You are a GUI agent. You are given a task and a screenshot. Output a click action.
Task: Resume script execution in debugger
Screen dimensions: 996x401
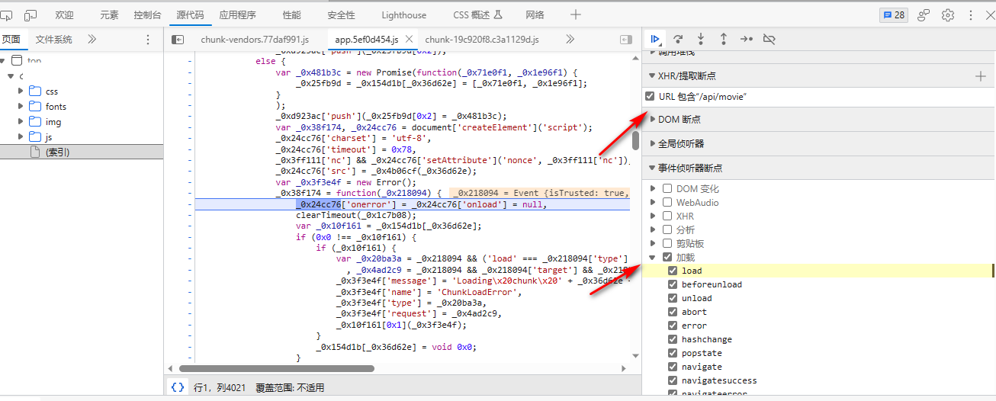coord(654,39)
